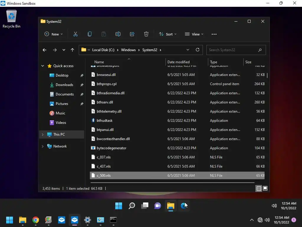The image size is (302, 227).
Task: Click the search magnifier icon
Action: coord(260,50)
